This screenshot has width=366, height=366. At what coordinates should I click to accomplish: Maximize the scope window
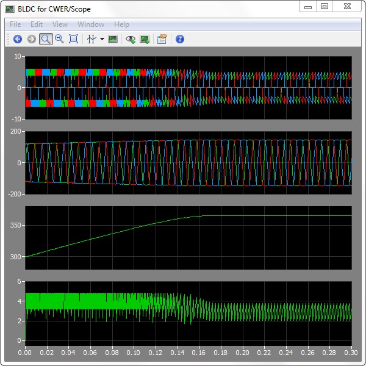point(325,7)
